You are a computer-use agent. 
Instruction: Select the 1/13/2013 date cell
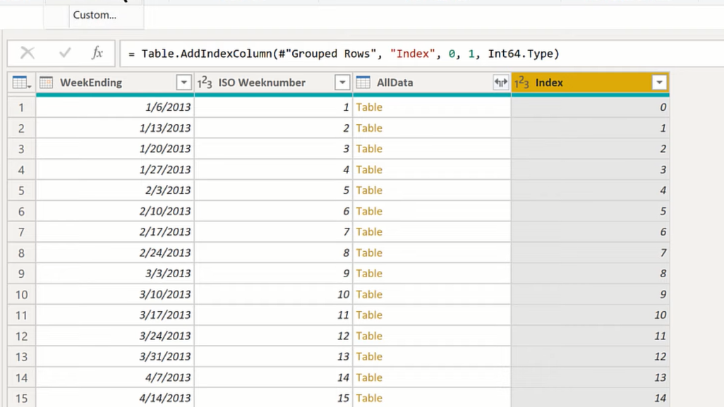(x=116, y=128)
